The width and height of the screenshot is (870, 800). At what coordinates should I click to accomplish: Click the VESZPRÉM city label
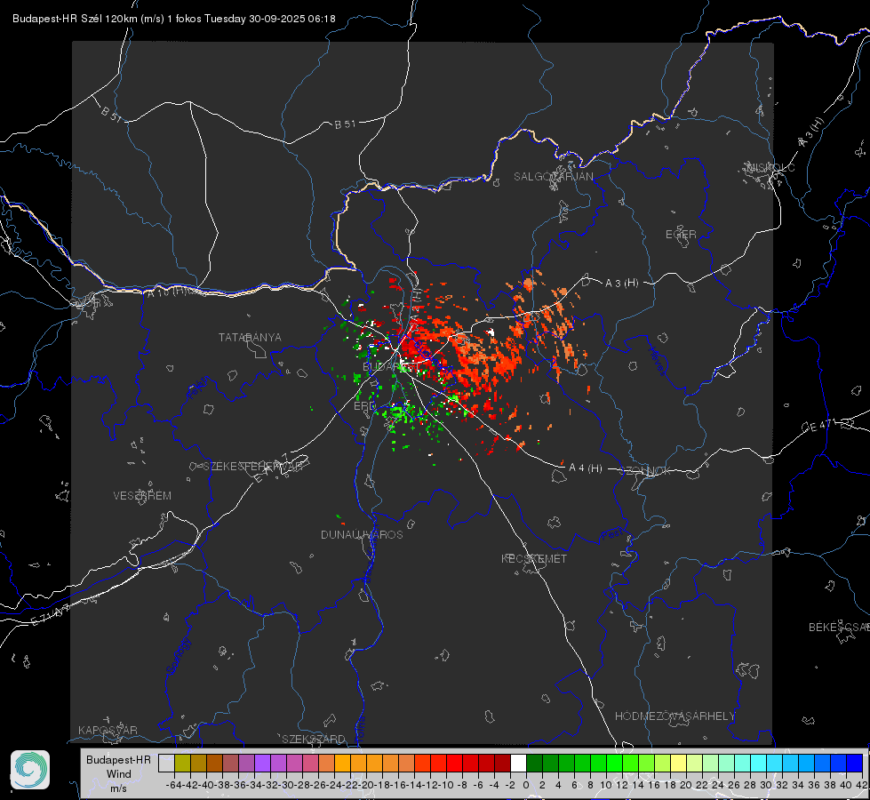pyautogui.click(x=142, y=496)
